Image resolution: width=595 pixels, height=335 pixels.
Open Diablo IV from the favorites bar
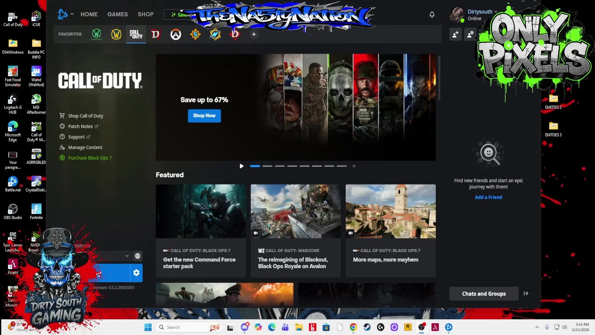click(x=156, y=34)
